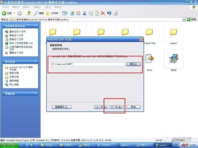This screenshot has width=198, height=148.
Task: Open the 编辑 menu
Action: [x=16, y=7]
